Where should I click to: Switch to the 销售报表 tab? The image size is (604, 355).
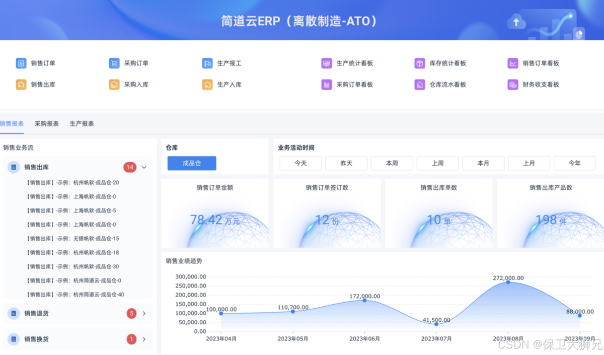(x=12, y=124)
